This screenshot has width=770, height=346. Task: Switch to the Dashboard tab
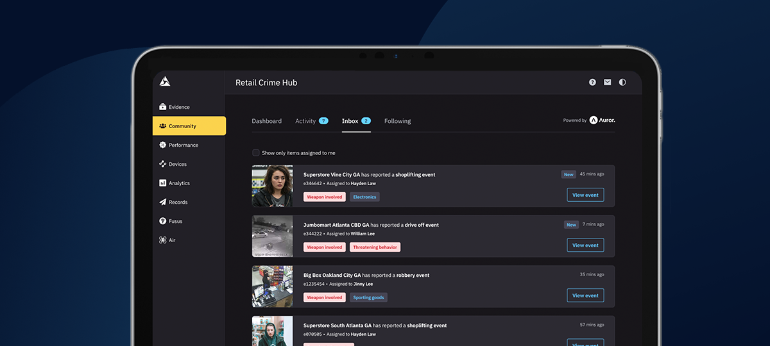266,121
